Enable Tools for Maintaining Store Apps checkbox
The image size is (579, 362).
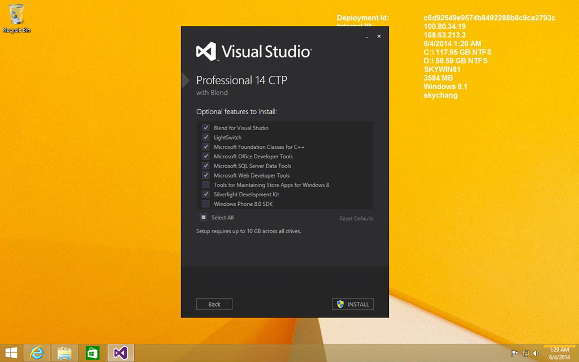point(206,185)
